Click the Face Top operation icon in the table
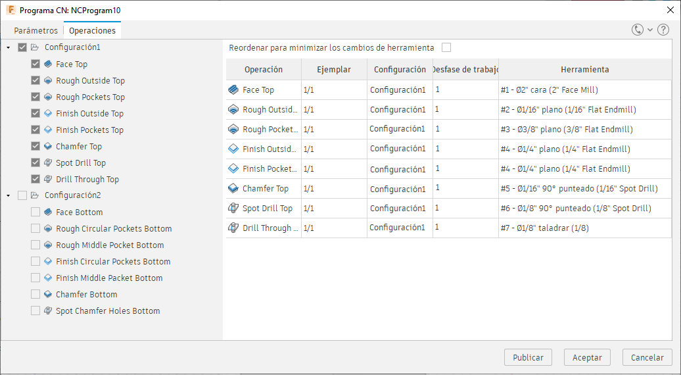This screenshot has height=375, width=681. pos(233,90)
